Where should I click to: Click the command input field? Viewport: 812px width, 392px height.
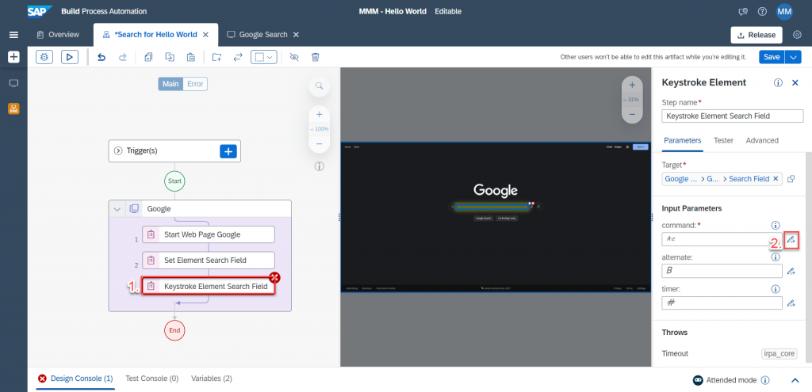coord(722,239)
